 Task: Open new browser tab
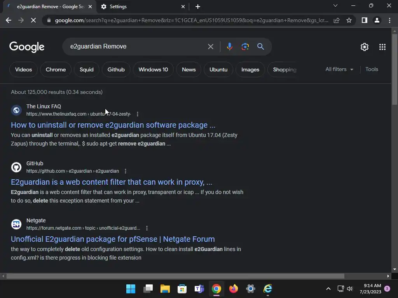point(198,7)
